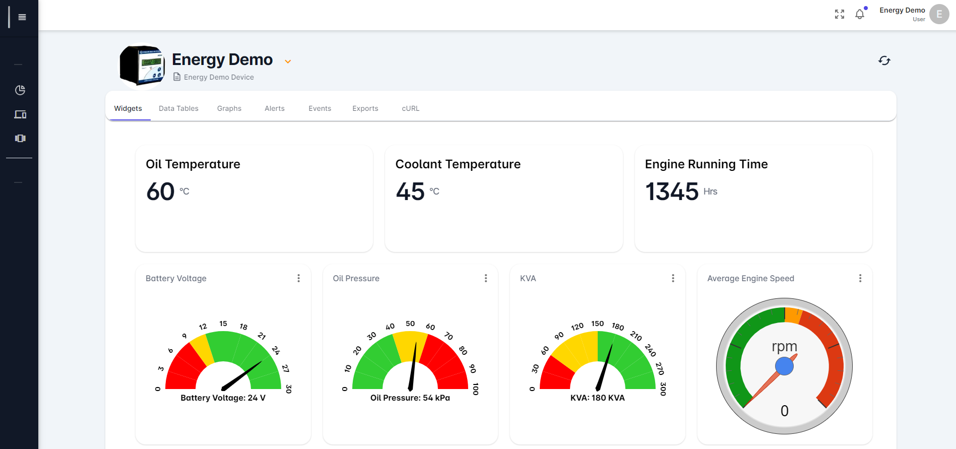Click the Average Engine Speed title
This screenshot has height=449, width=956.
tap(751, 278)
